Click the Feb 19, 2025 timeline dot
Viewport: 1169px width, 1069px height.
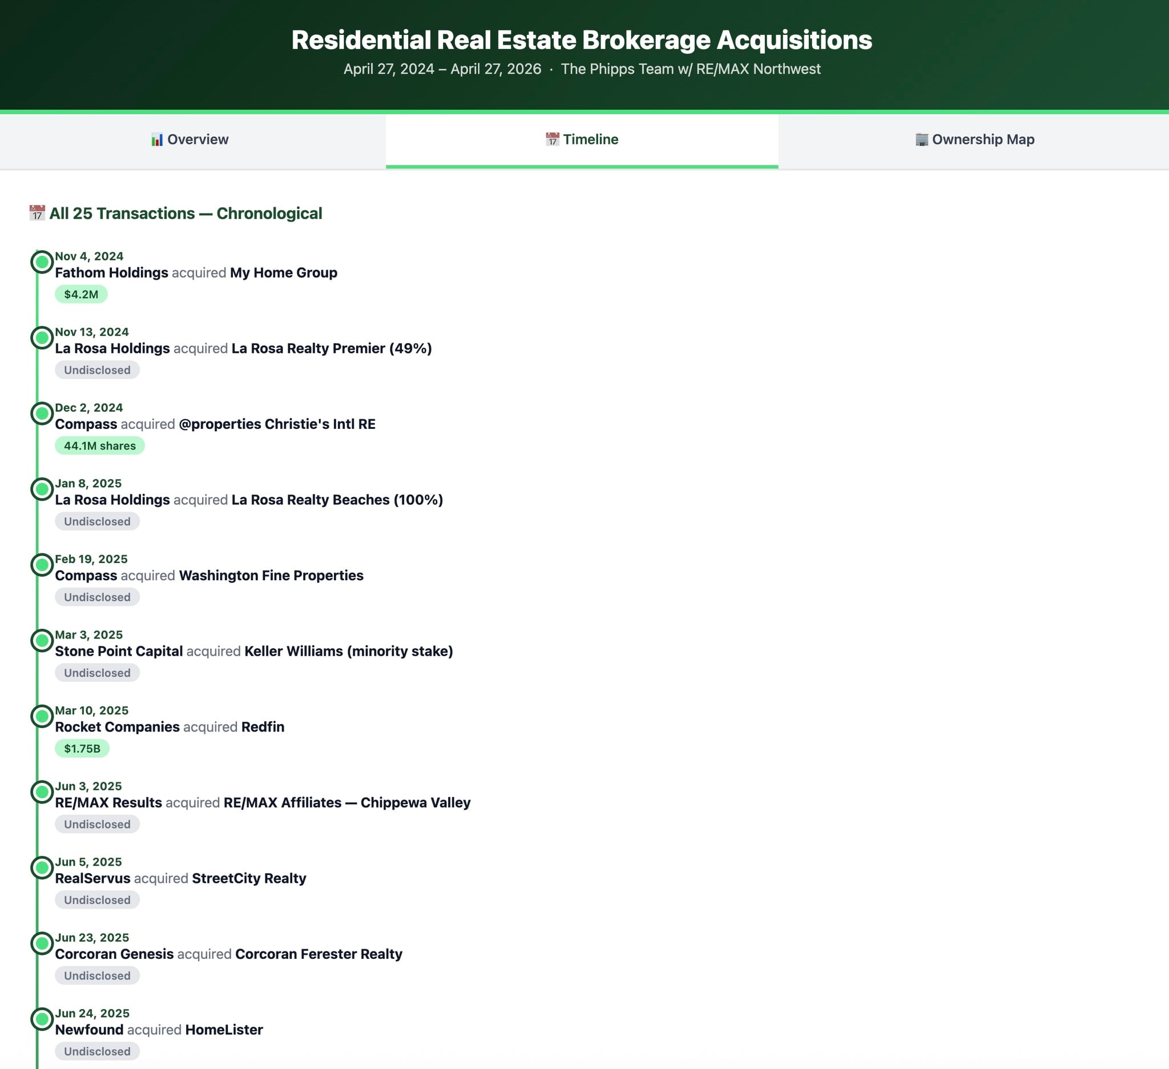click(x=42, y=565)
